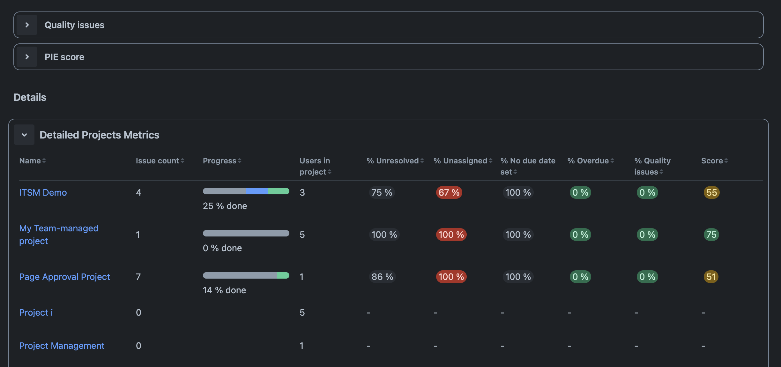The image size is (781, 367).
Task: Sort by Issue count column
Action: (x=160, y=161)
